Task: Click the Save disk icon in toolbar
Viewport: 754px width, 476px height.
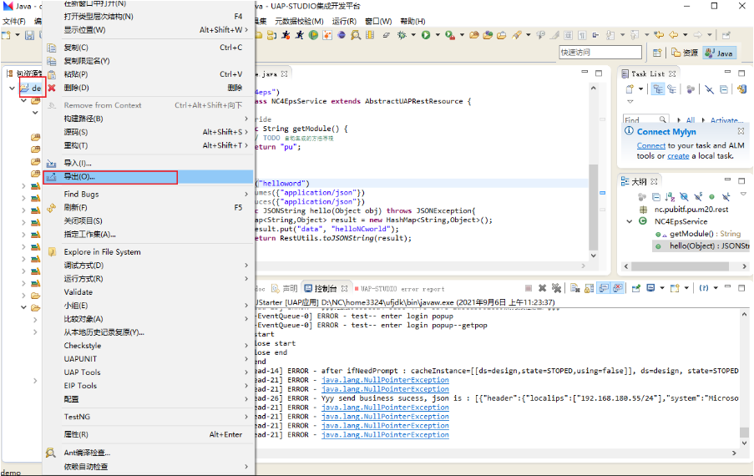Action: coord(30,35)
